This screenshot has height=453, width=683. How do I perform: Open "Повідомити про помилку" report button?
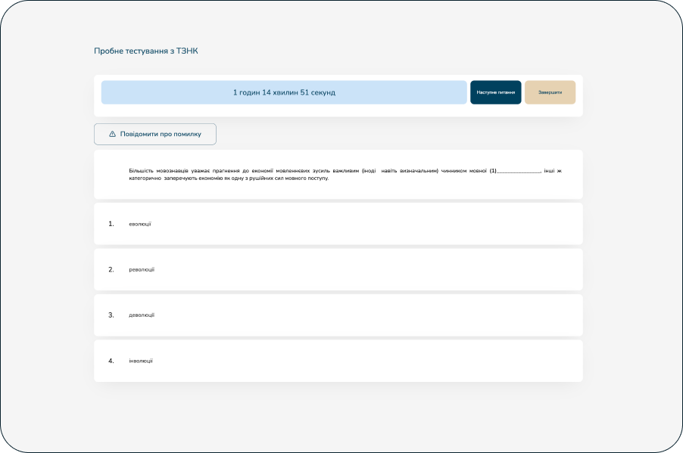(155, 134)
